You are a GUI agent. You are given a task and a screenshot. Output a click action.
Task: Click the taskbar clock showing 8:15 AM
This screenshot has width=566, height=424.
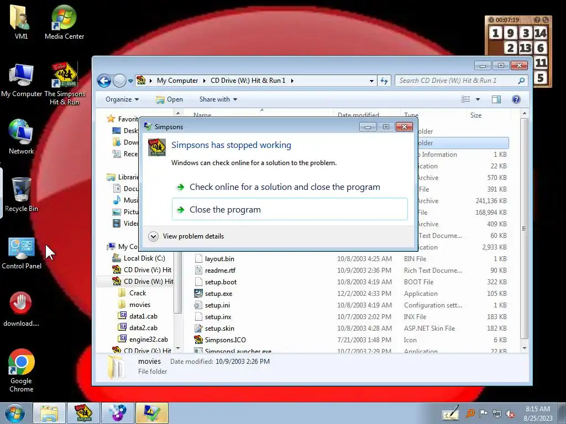point(538,413)
